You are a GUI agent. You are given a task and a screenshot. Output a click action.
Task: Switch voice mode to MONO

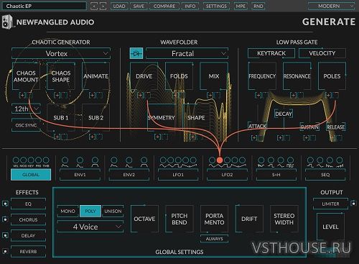click(67, 211)
